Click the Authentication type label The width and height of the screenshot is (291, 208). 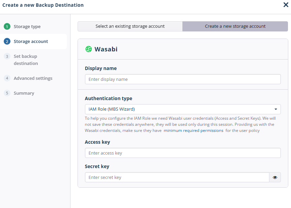point(109,98)
